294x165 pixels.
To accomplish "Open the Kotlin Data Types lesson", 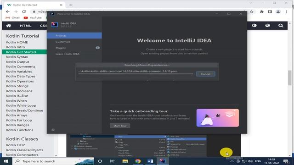I will [21, 77].
